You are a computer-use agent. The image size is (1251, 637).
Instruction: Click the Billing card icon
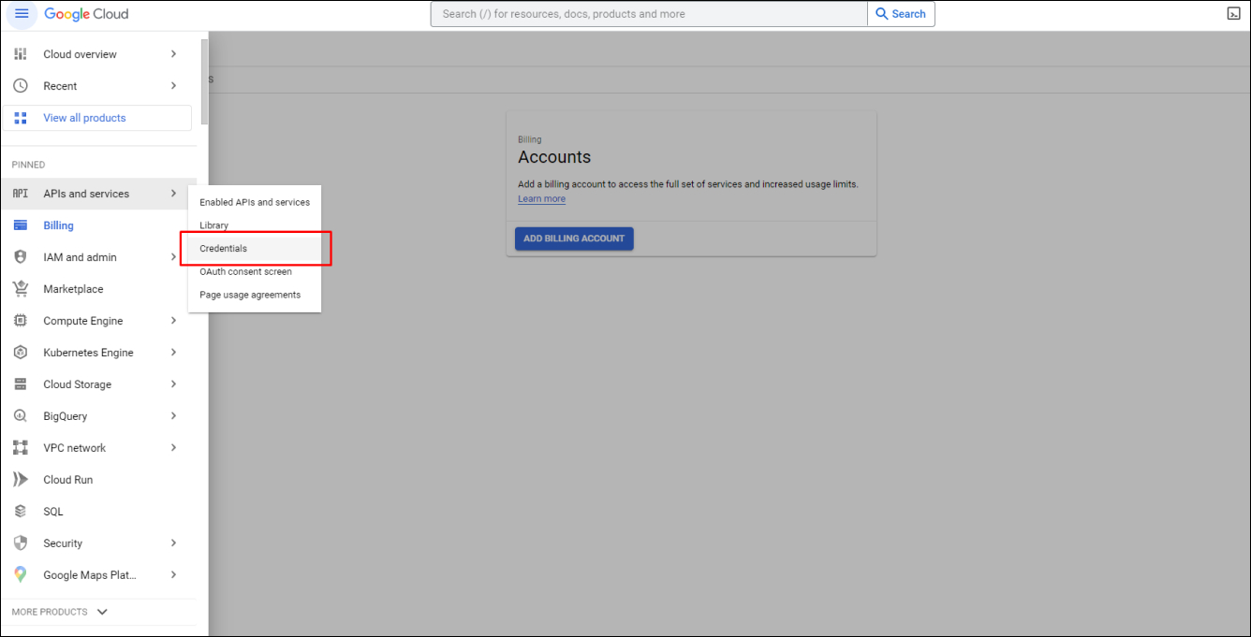point(21,225)
